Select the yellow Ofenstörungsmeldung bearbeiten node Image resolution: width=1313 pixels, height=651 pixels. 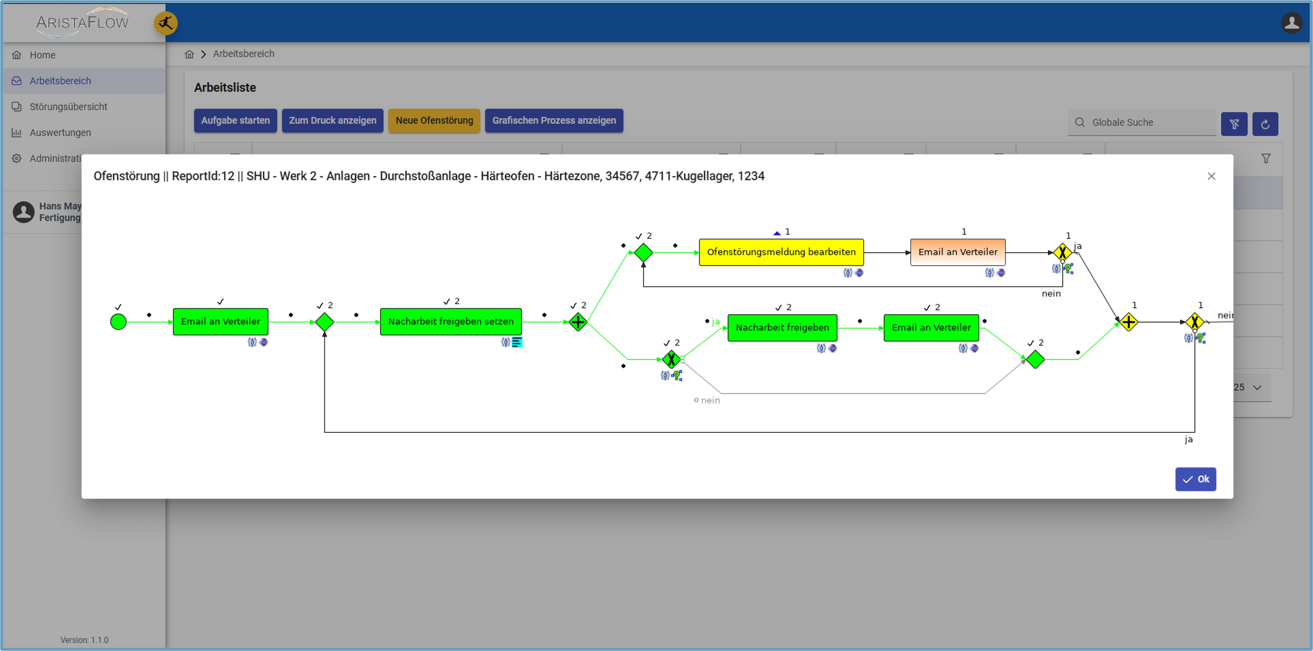coord(781,252)
